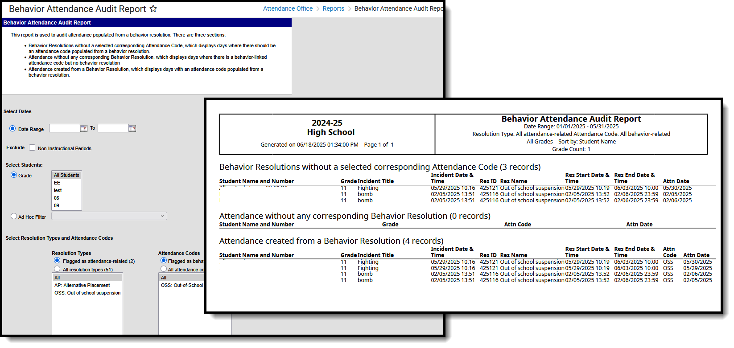This screenshot has height=348, width=734.
Task: Select 'OSS: Out of school suspension' resolution type
Action: (87, 293)
